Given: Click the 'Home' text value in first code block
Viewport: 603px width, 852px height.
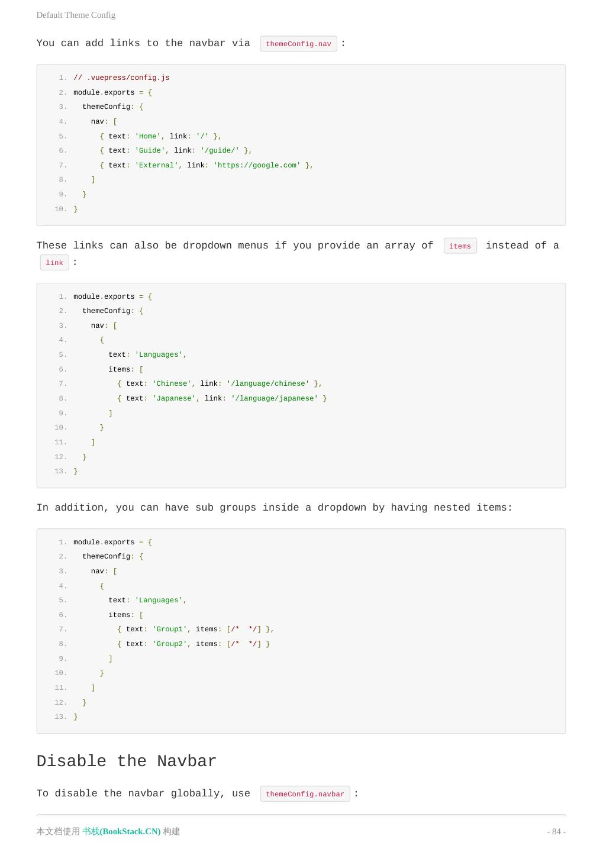Looking at the screenshot, I should (x=148, y=136).
